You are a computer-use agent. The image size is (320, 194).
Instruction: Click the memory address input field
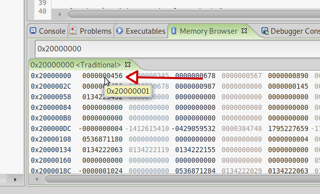tap(178, 49)
